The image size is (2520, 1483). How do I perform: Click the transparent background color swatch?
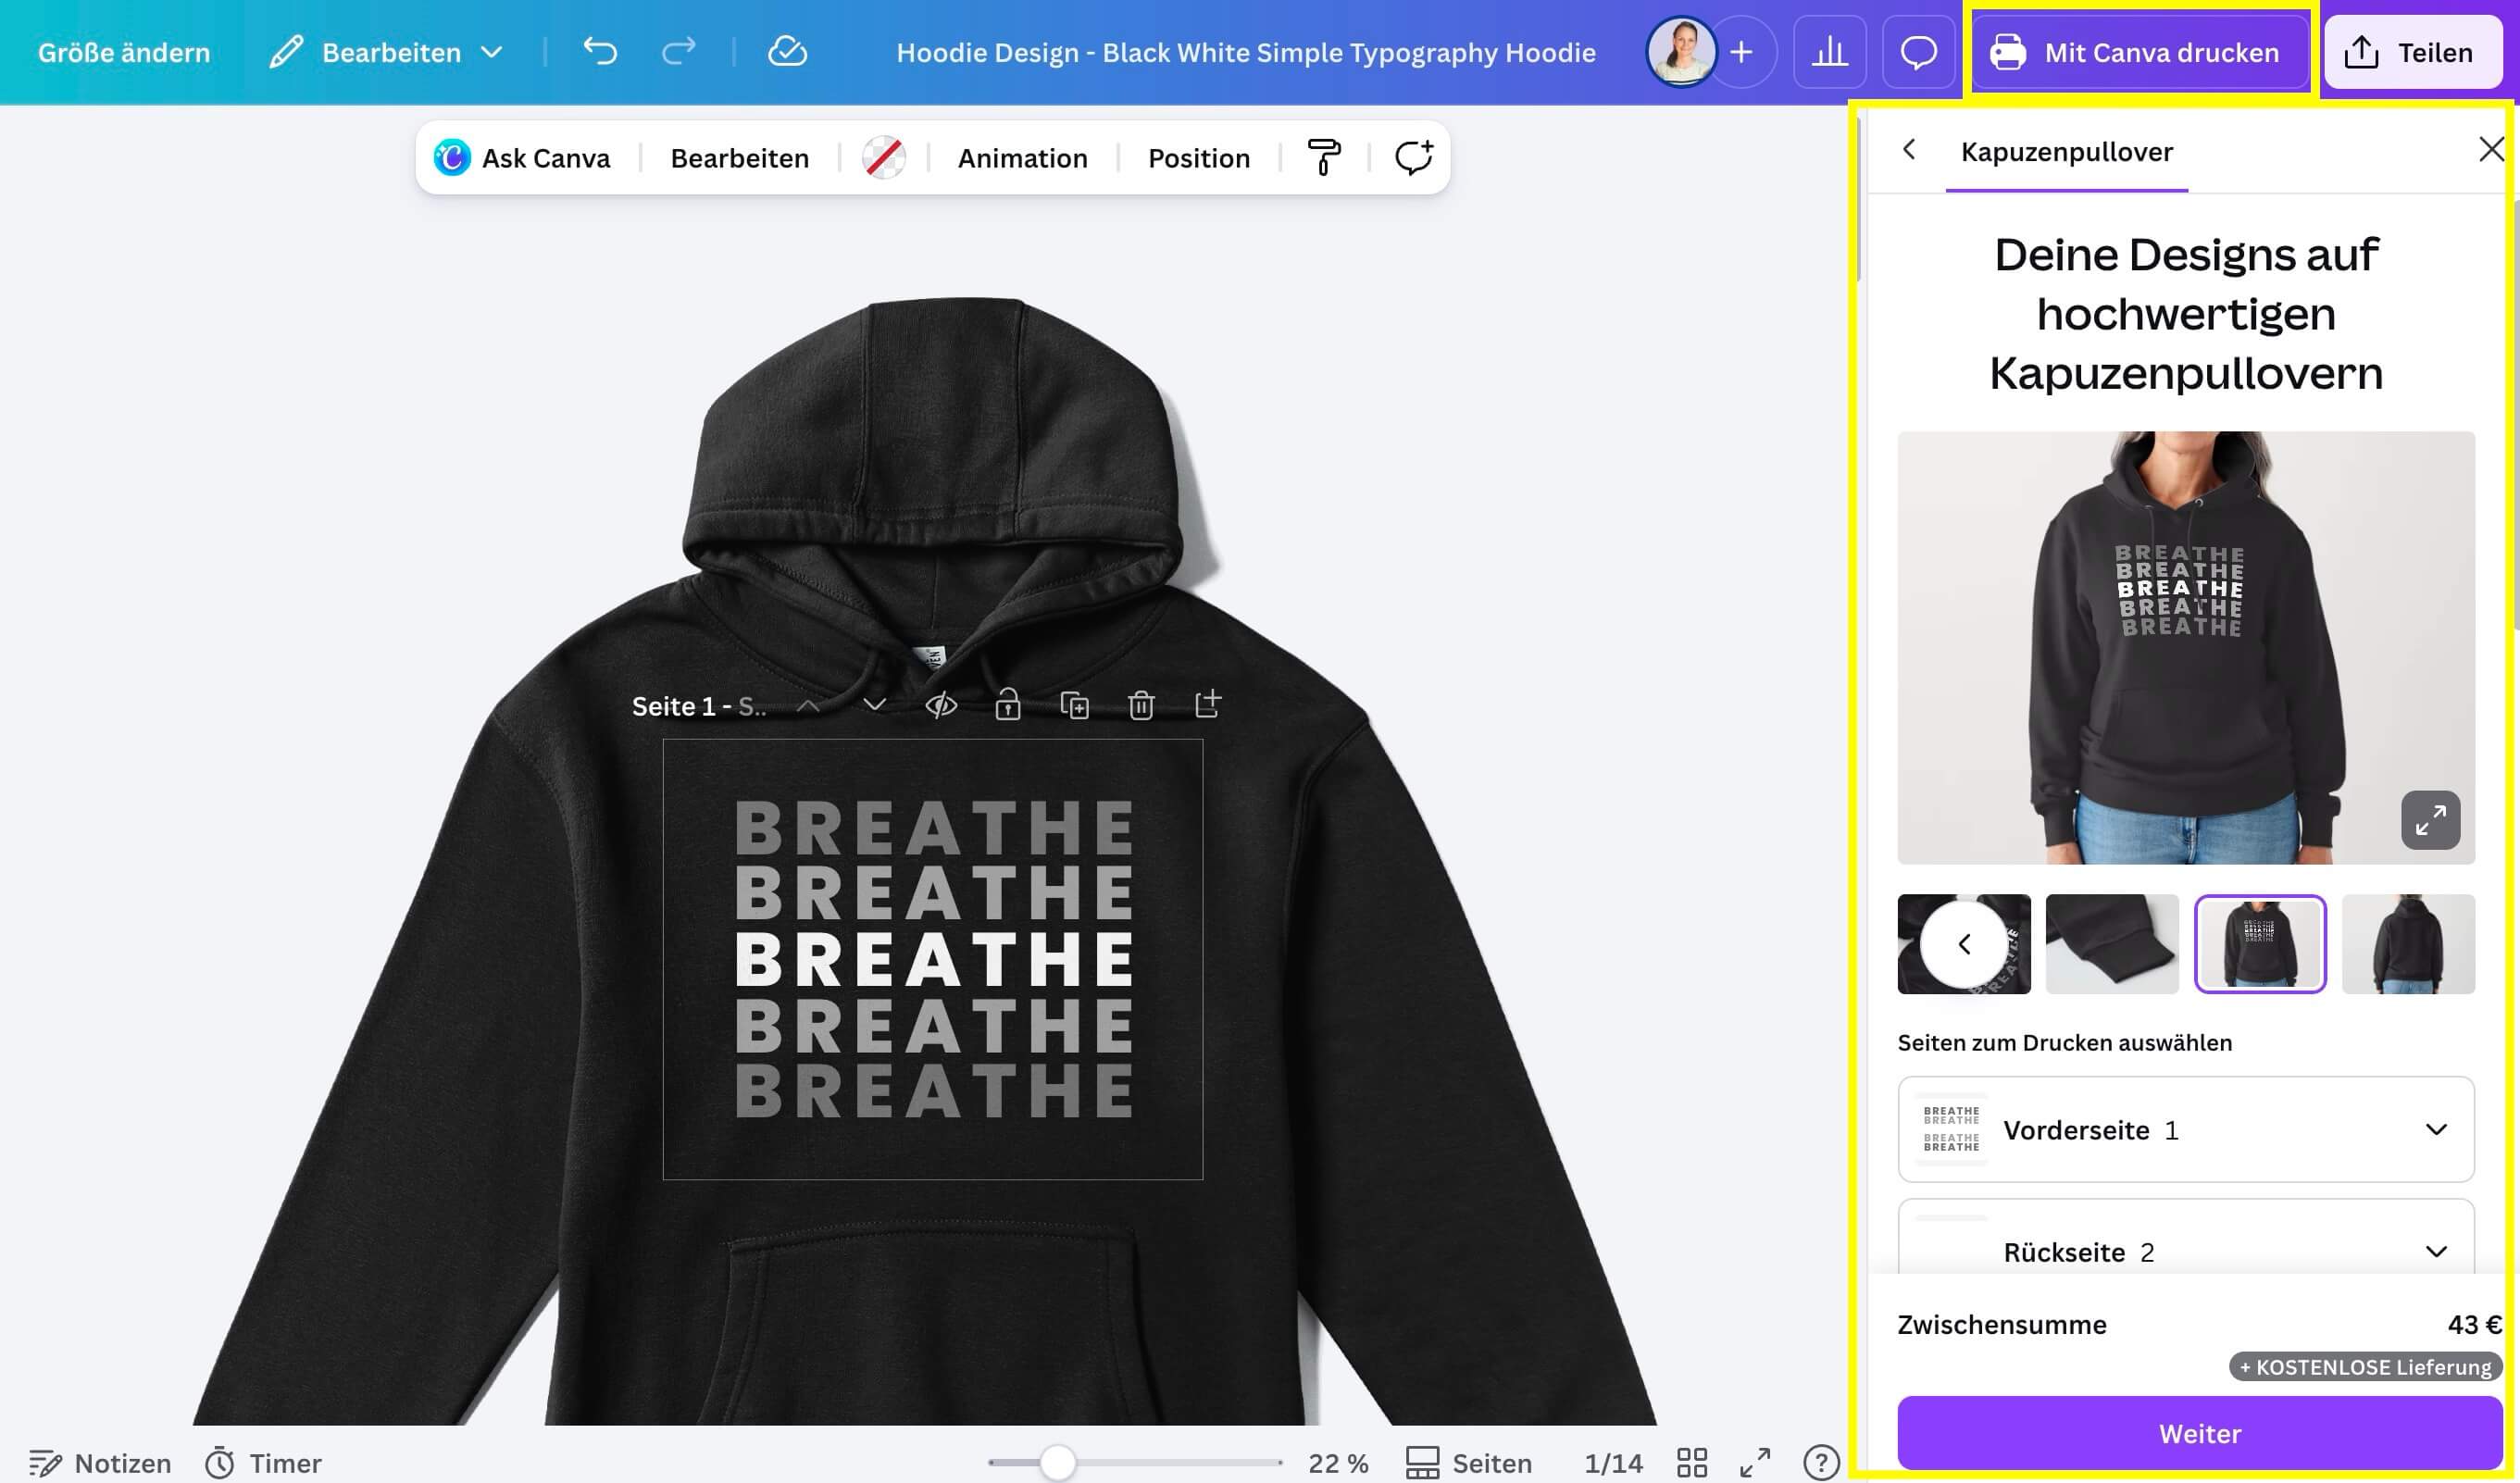[884, 158]
